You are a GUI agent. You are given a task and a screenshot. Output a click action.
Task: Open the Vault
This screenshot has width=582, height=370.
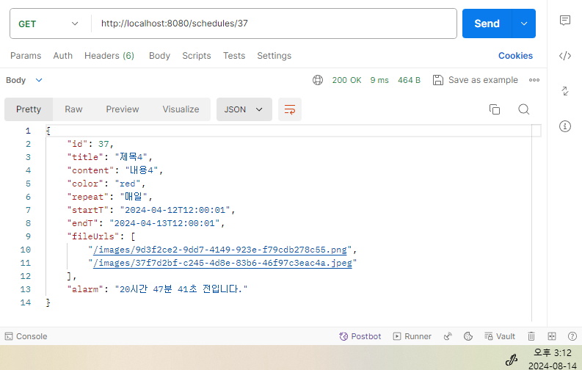click(x=500, y=336)
